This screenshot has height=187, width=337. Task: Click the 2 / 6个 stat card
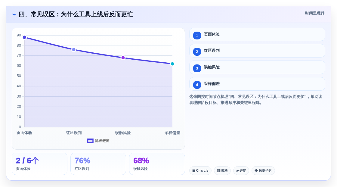click(x=39, y=164)
